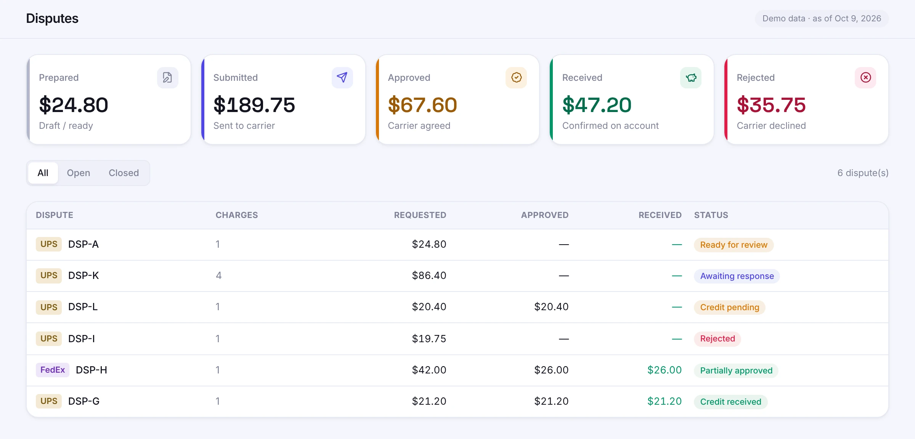Click the 6 dispute(s) count label

coord(863,173)
